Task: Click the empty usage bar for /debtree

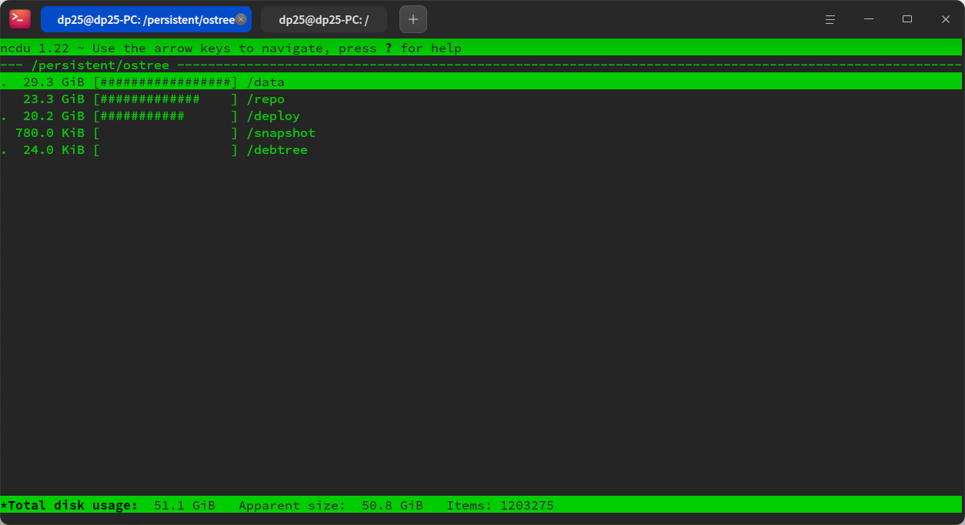Action: coord(165,149)
